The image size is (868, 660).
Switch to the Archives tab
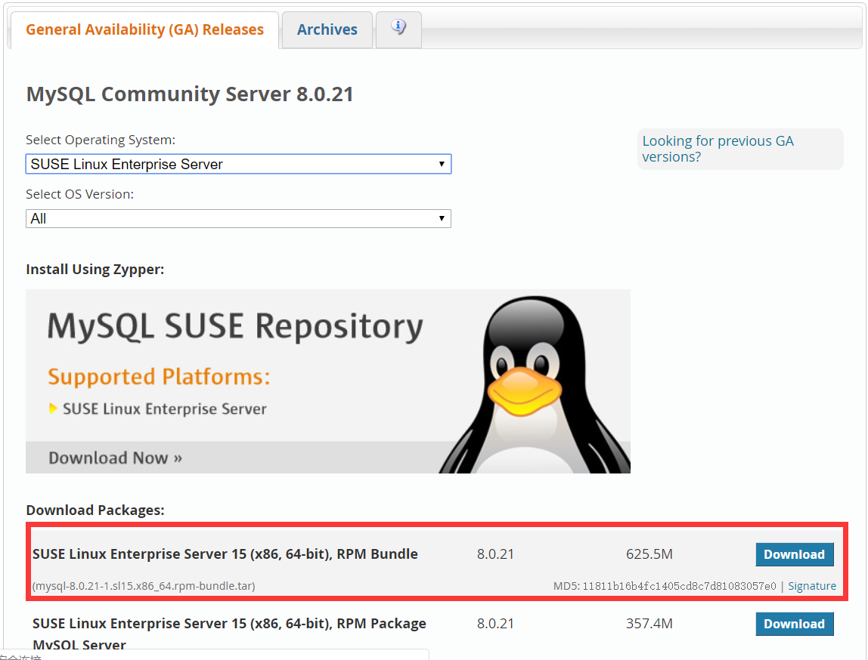(x=327, y=29)
